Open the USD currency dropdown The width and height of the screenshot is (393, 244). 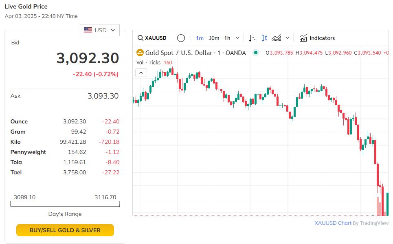tap(100, 30)
